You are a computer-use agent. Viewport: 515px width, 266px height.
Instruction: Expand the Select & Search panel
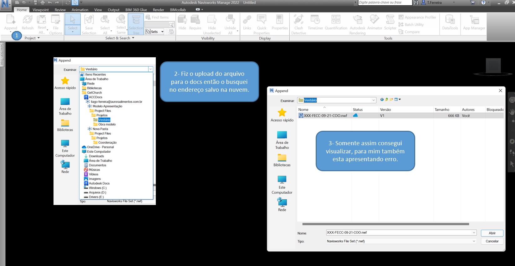coord(120,38)
